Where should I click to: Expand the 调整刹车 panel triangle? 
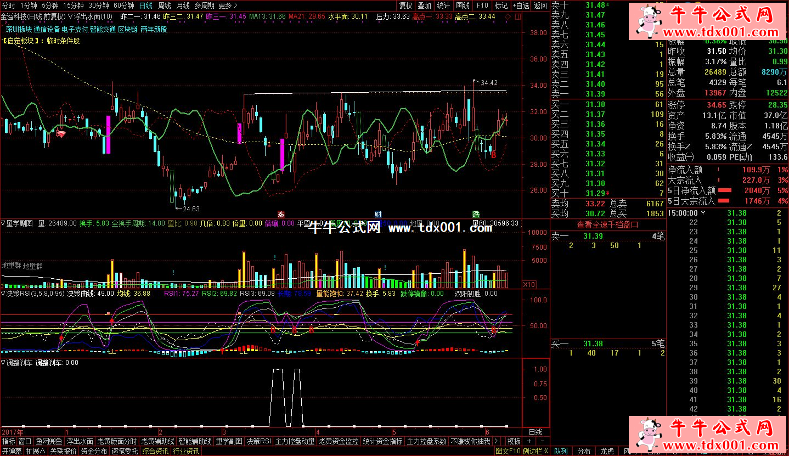3,363
